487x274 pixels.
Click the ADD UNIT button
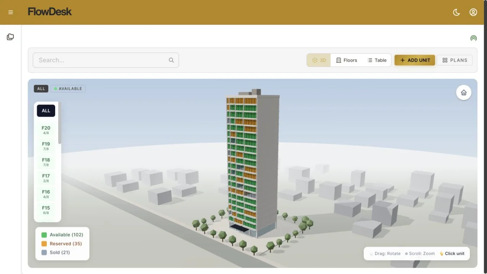coord(415,60)
